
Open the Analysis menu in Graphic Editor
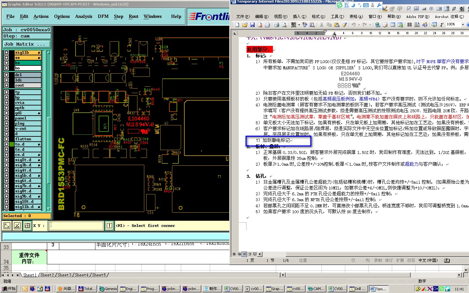click(84, 16)
